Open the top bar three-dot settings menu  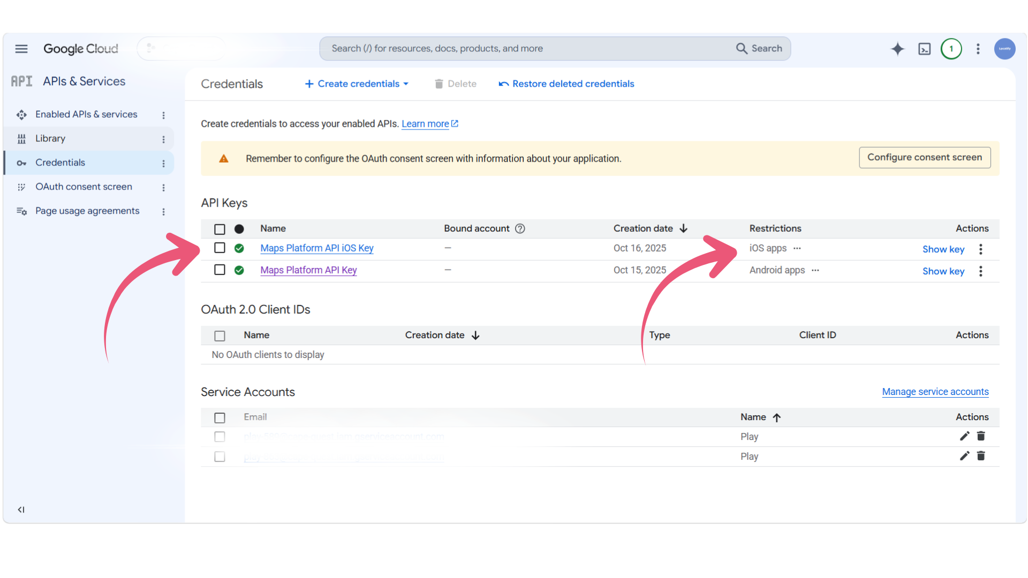tap(978, 49)
